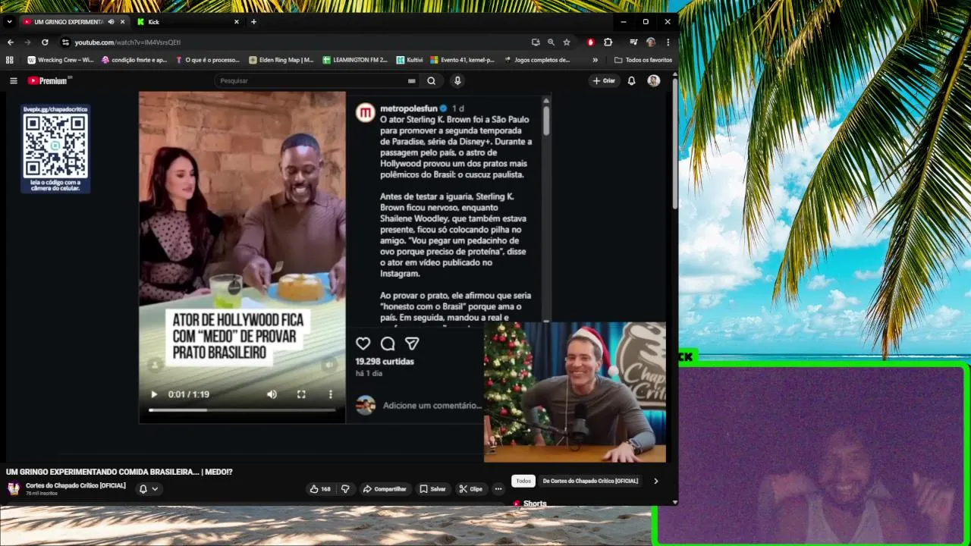Viewport: 971px width, 546px height.
Task: Open the LEAMINGTON FM bookmark
Action: [354, 60]
